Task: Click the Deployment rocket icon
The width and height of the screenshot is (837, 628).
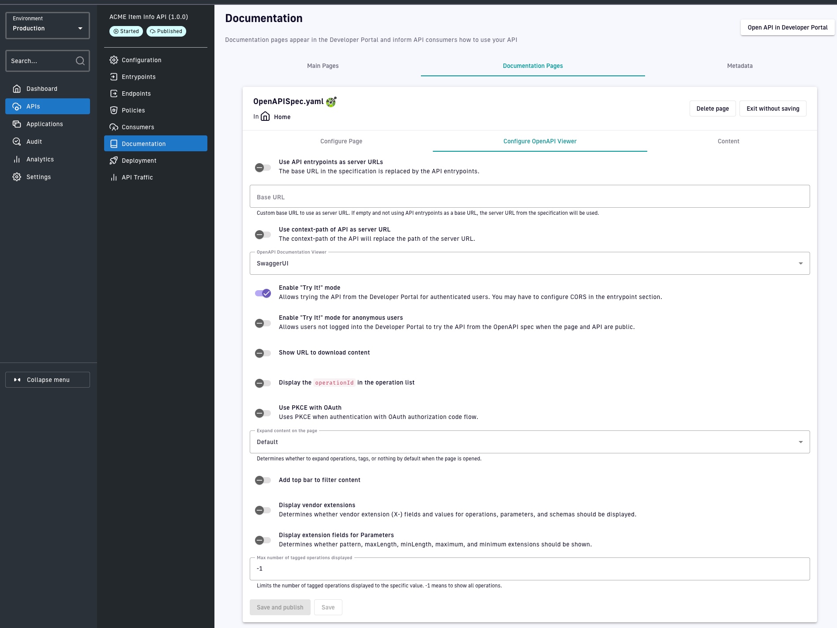Action: tap(114, 161)
